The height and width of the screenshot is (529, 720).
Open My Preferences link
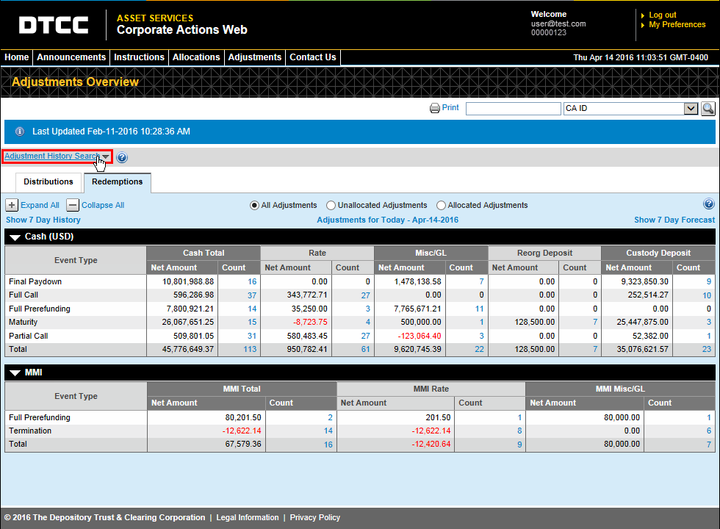tap(677, 25)
